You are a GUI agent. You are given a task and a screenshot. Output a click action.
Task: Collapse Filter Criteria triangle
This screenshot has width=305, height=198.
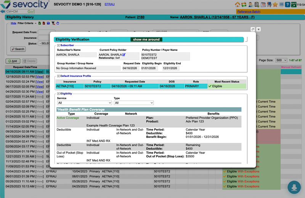click(x=35, y=23)
